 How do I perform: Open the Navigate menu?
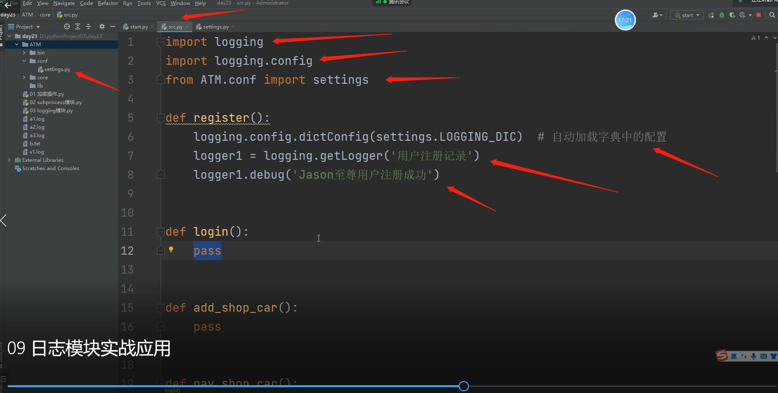click(64, 3)
